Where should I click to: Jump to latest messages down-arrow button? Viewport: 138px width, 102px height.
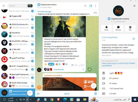pos(94,86)
